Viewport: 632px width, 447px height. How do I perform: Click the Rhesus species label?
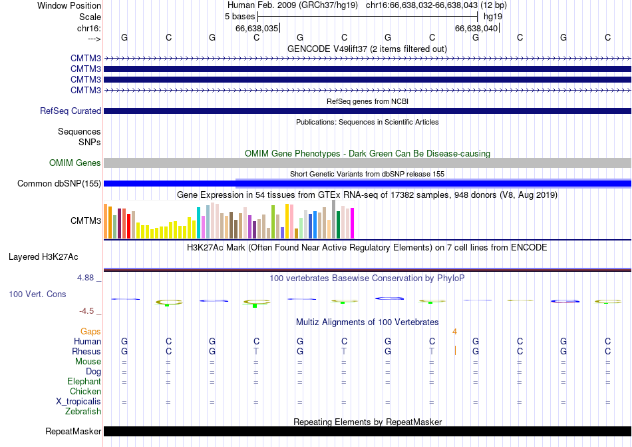coord(86,351)
